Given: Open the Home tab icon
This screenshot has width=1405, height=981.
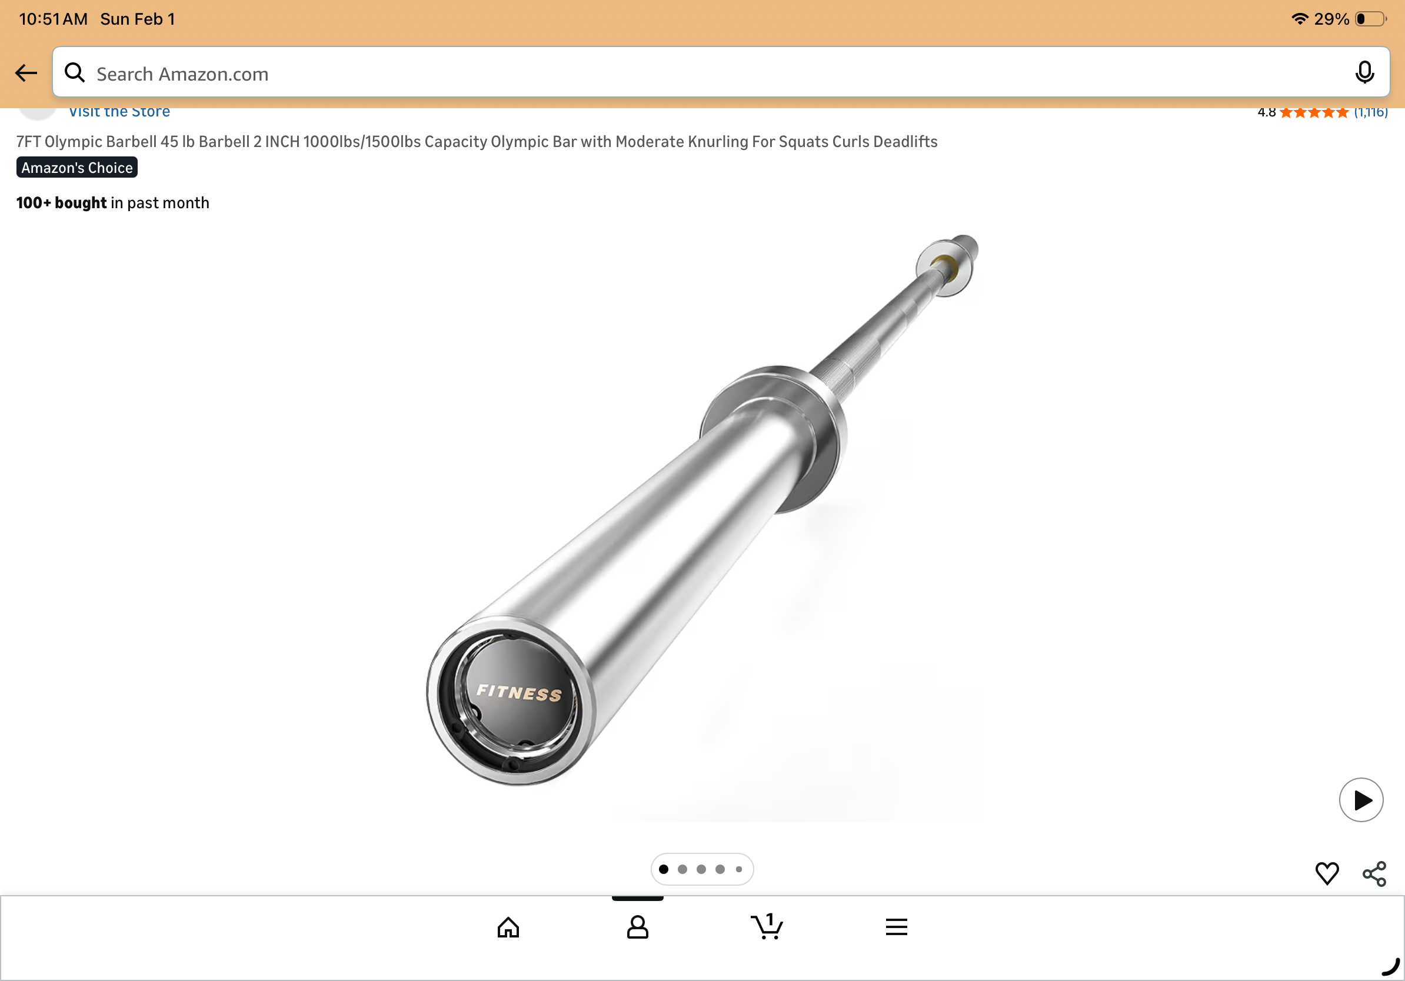Looking at the screenshot, I should point(508,926).
